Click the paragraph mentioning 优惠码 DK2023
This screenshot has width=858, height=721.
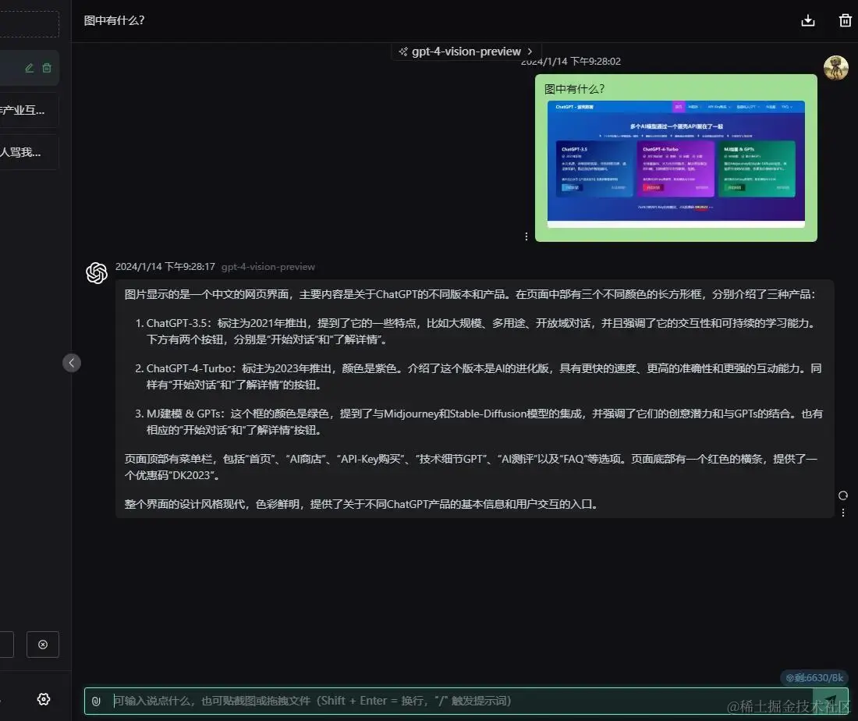click(x=471, y=467)
